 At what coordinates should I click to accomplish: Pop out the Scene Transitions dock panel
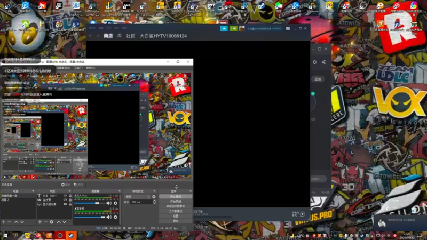pos(154,191)
